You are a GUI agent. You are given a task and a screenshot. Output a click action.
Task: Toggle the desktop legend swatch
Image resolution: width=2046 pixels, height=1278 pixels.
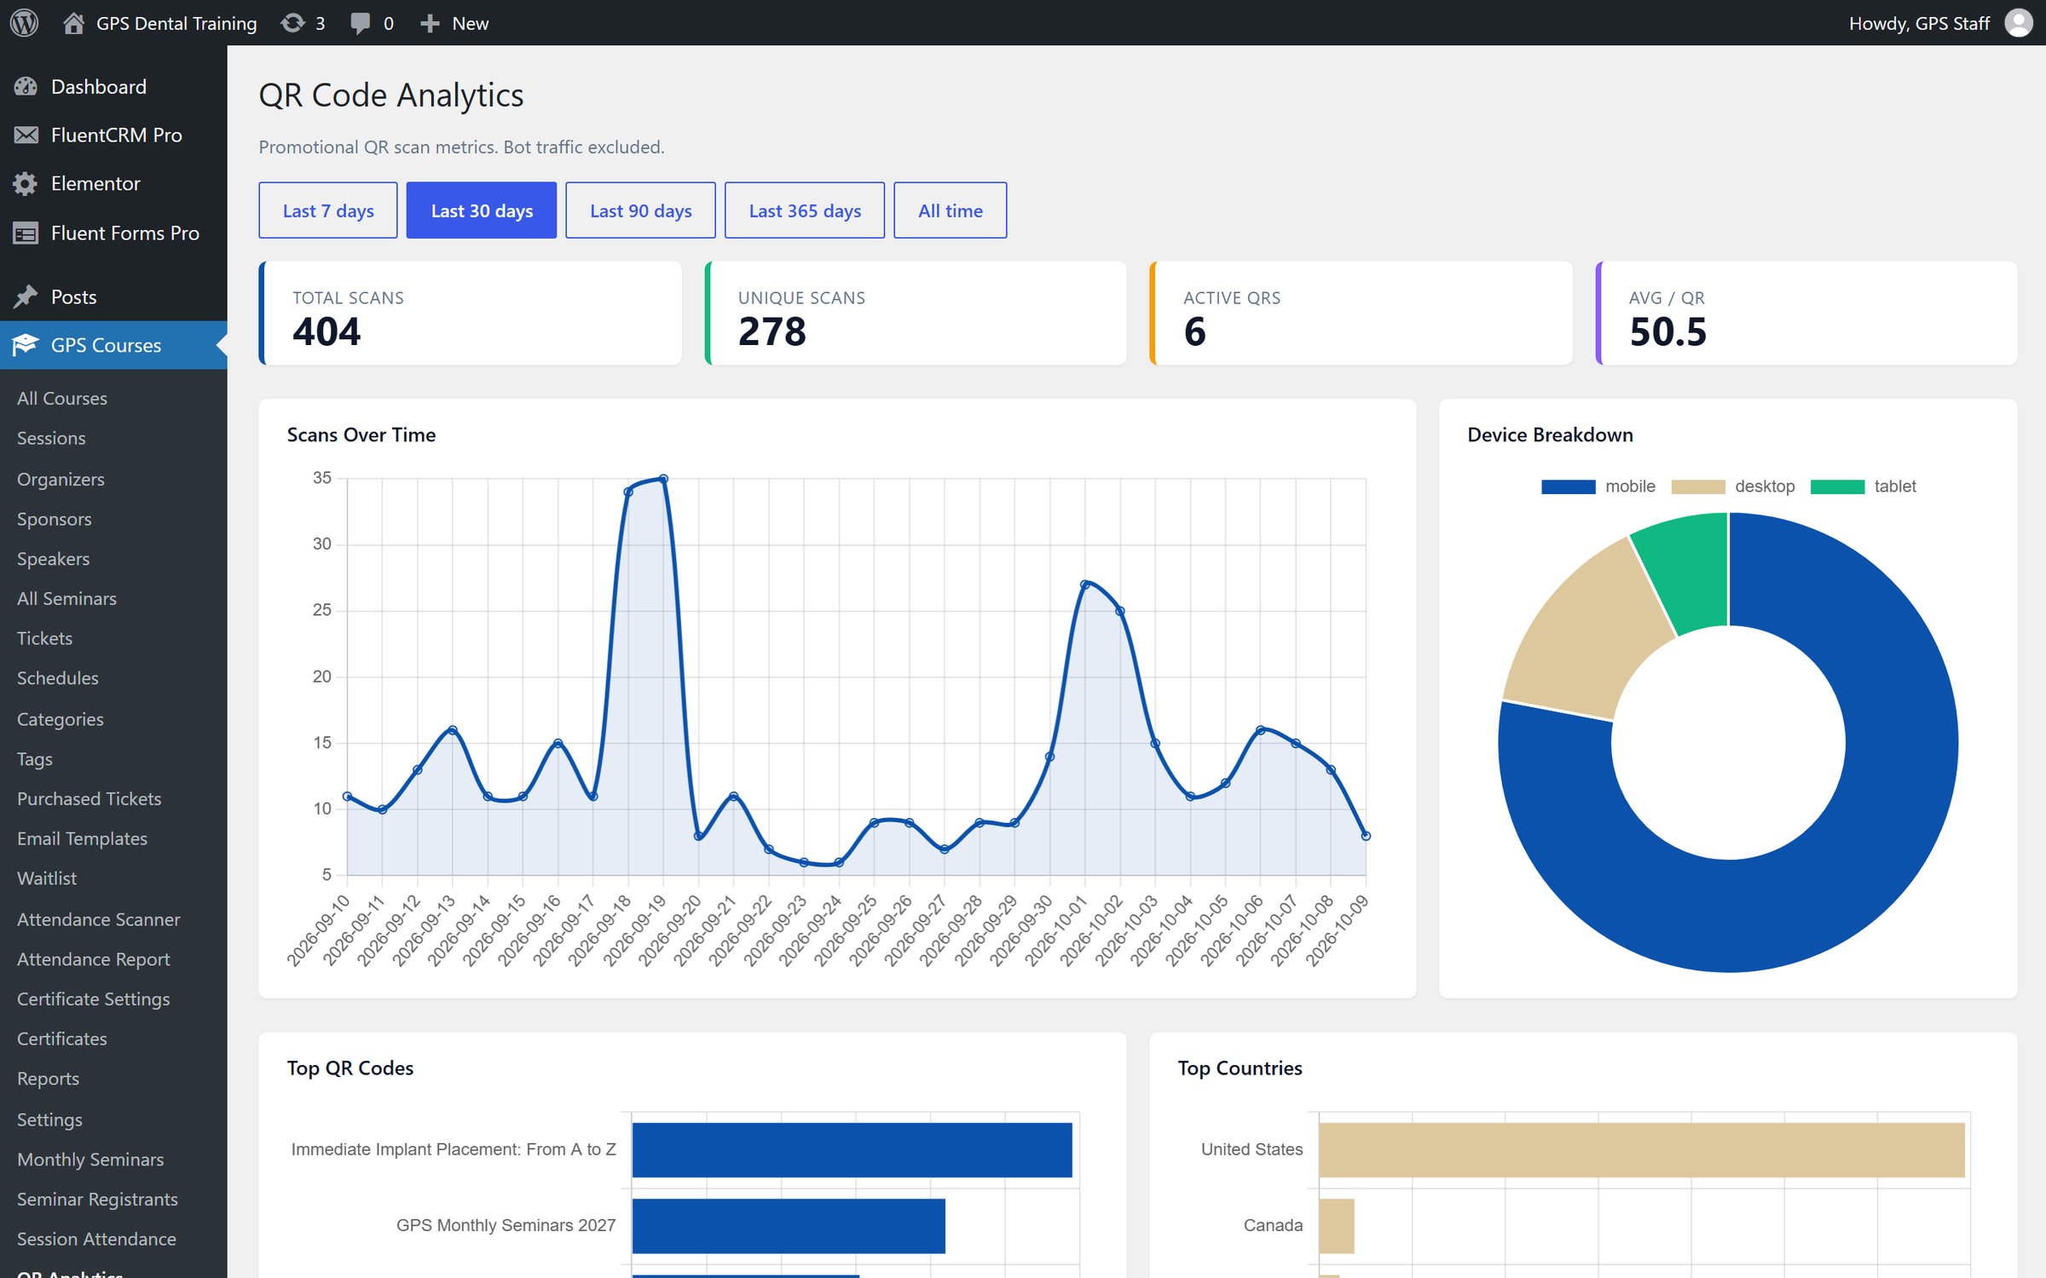[x=1698, y=486]
